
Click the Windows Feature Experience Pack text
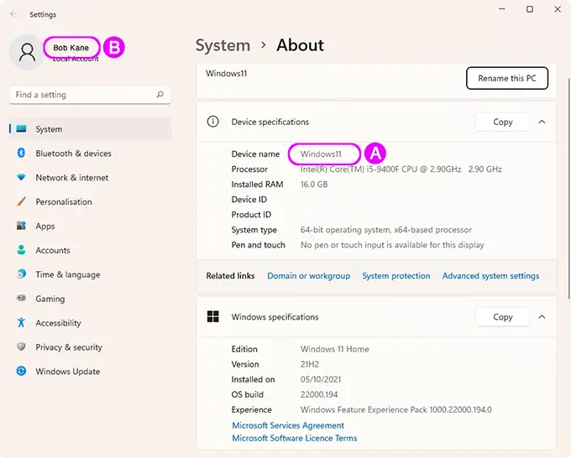tap(396, 409)
